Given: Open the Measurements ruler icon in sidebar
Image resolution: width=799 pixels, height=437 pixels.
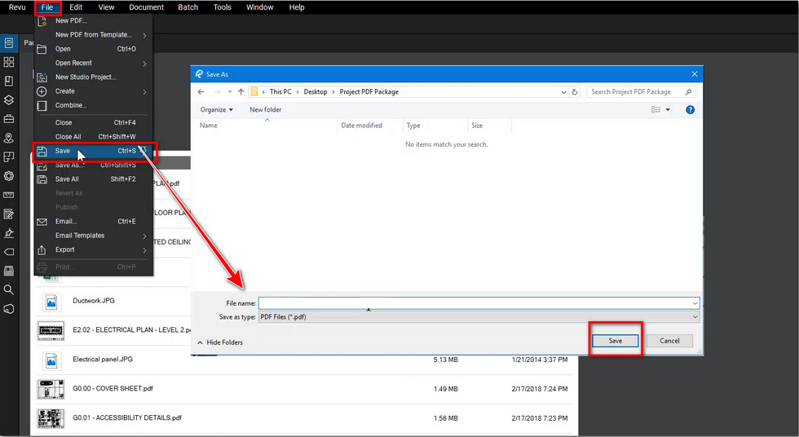Looking at the screenshot, I should [x=9, y=195].
